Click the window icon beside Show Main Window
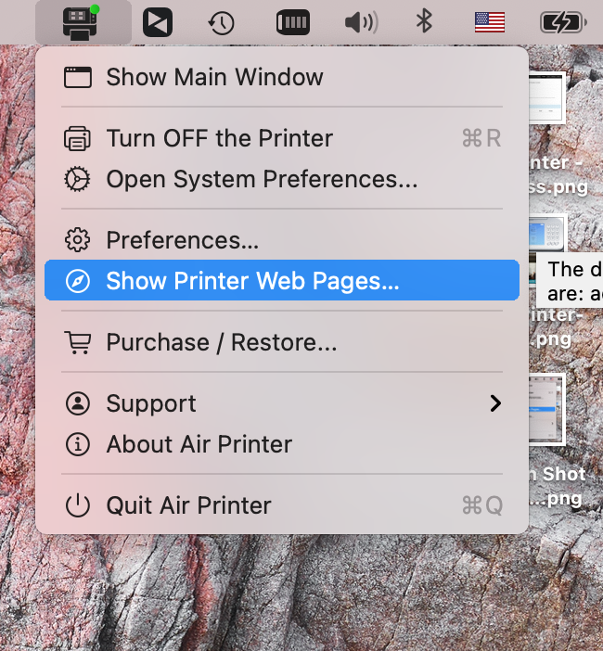The width and height of the screenshot is (603, 651). (x=78, y=77)
